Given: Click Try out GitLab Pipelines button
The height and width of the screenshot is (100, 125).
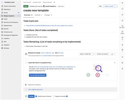Looking at the screenshot, I should coord(38,75).
